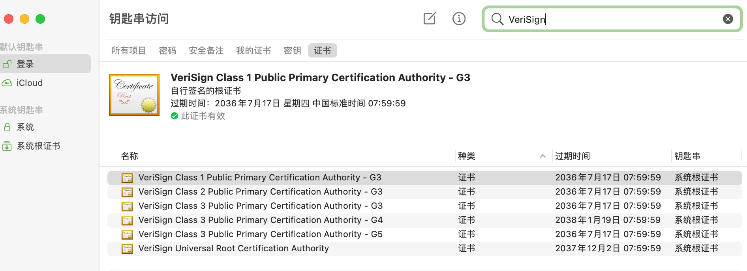Open the 系统 keychain

[25, 127]
